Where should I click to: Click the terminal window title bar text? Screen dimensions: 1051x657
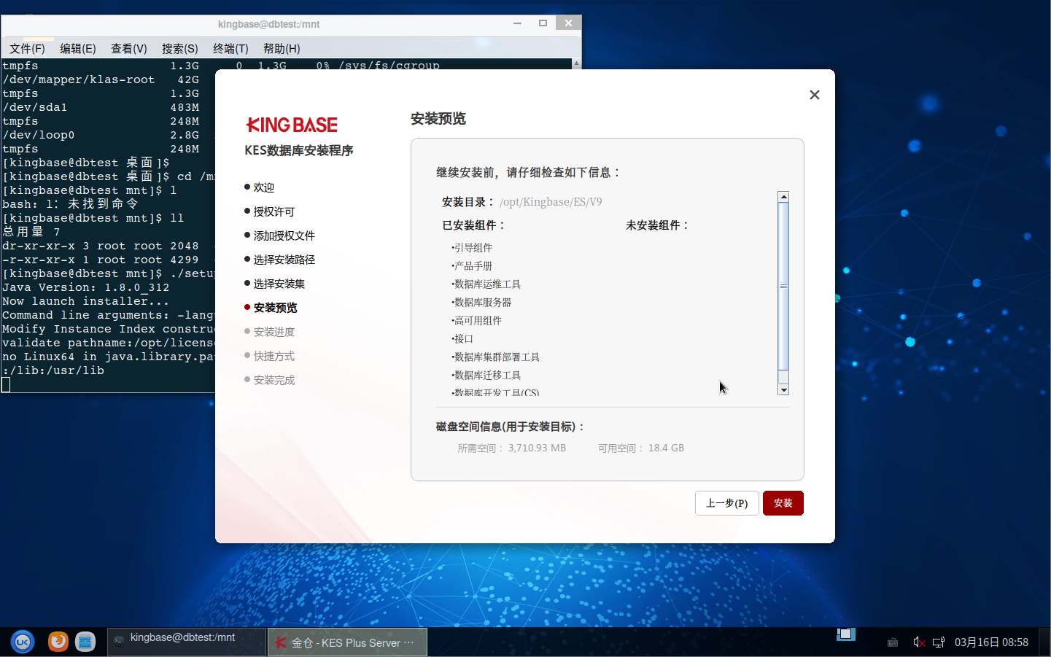coord(268,24)
